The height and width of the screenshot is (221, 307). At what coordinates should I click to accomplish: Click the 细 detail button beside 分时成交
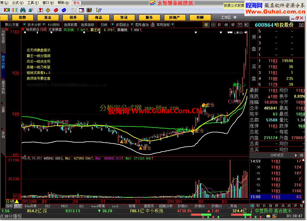[302, 155]
